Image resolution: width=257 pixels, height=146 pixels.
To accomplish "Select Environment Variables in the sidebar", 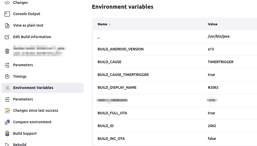I will [33, 88].
